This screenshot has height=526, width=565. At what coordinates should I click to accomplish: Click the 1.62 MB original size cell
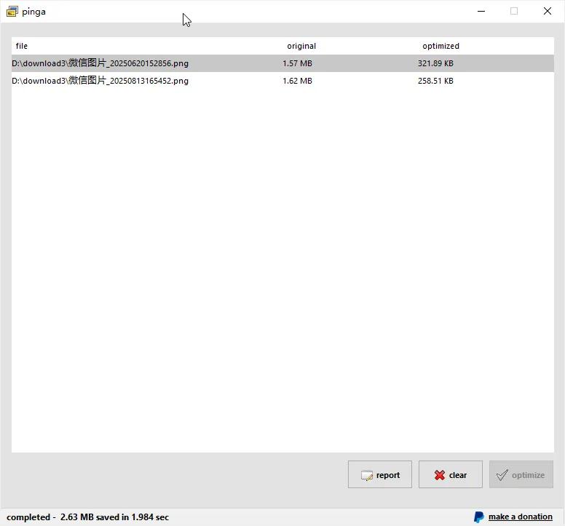click(x=297, y=81)
